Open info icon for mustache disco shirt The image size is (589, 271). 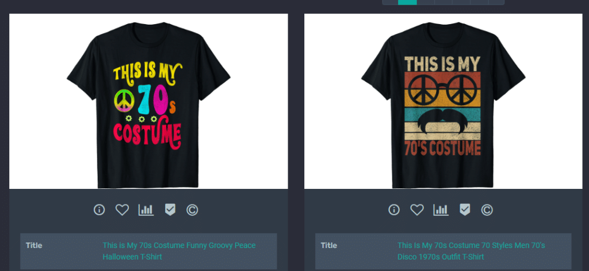click(393, 210)
